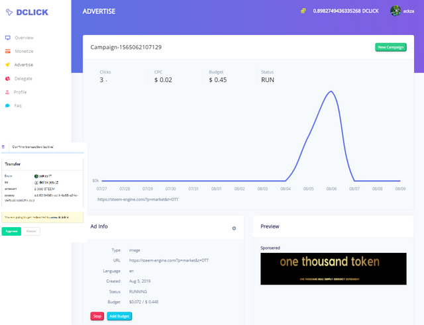Click the 08/04 chart axis label

[286, 189]
